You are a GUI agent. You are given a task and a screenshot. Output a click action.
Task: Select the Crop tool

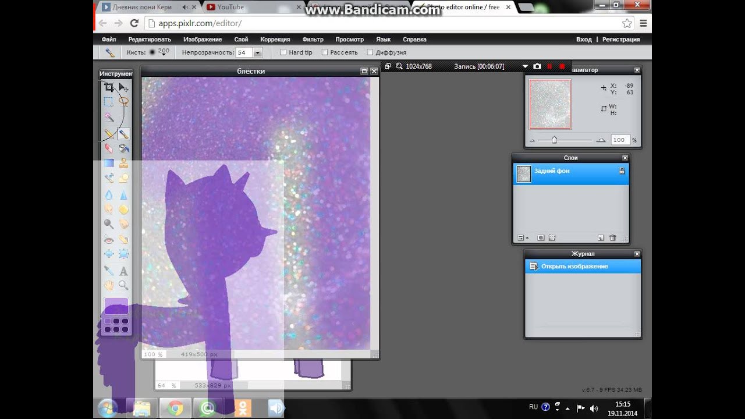point(109,87)
